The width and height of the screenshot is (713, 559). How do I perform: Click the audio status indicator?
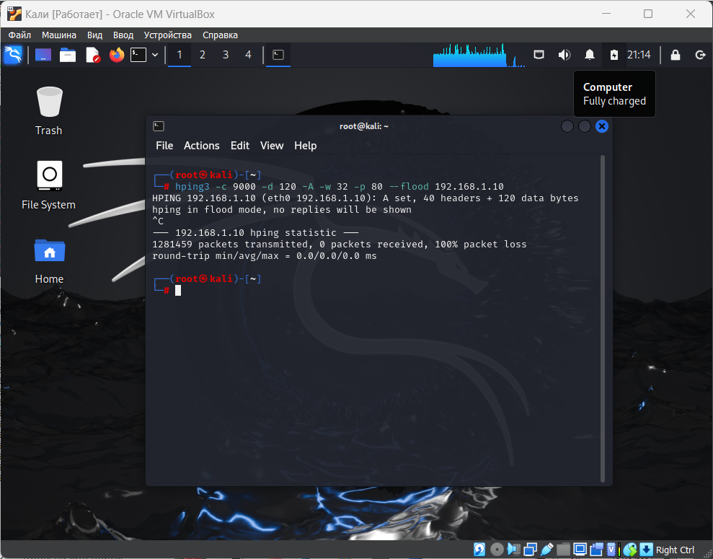[x=513, y=550]
